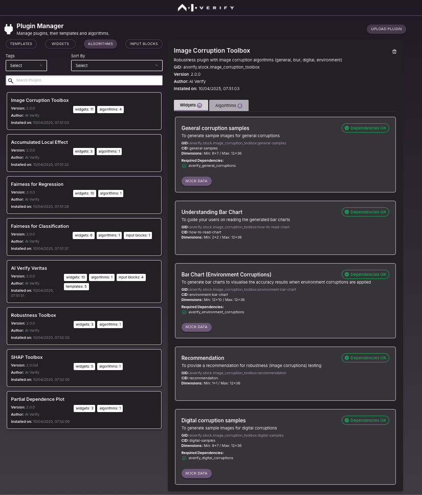
Task: Click 'widgets: 11' chip on Image Corruption Toolbox
Action: click(x=84, y=110)
